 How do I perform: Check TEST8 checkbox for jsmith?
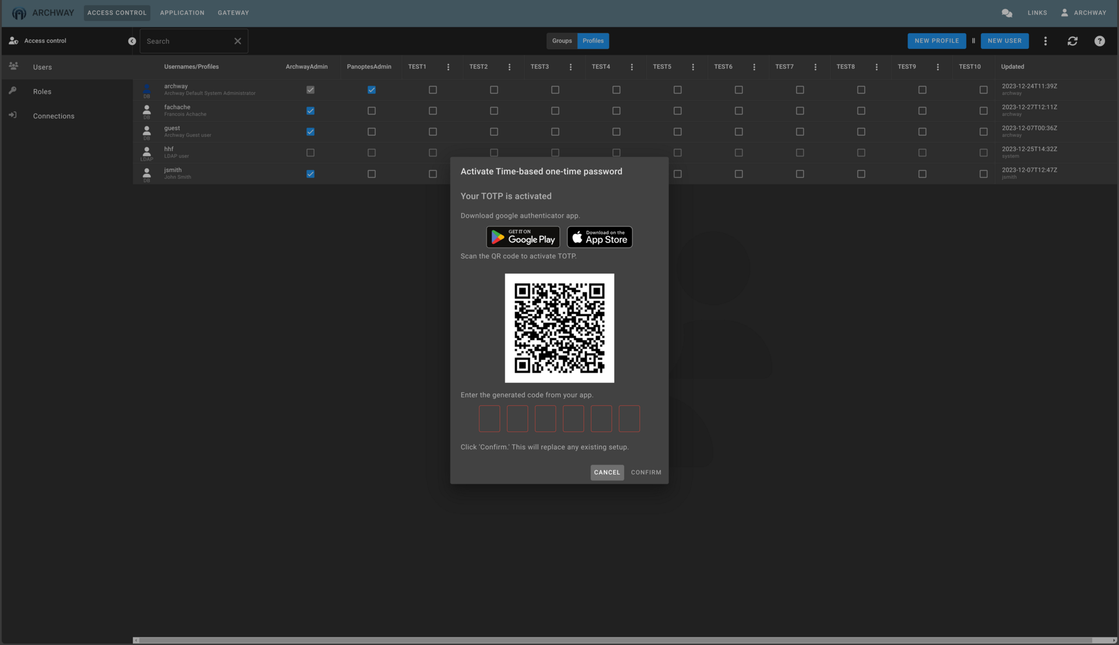pos(861,173)
